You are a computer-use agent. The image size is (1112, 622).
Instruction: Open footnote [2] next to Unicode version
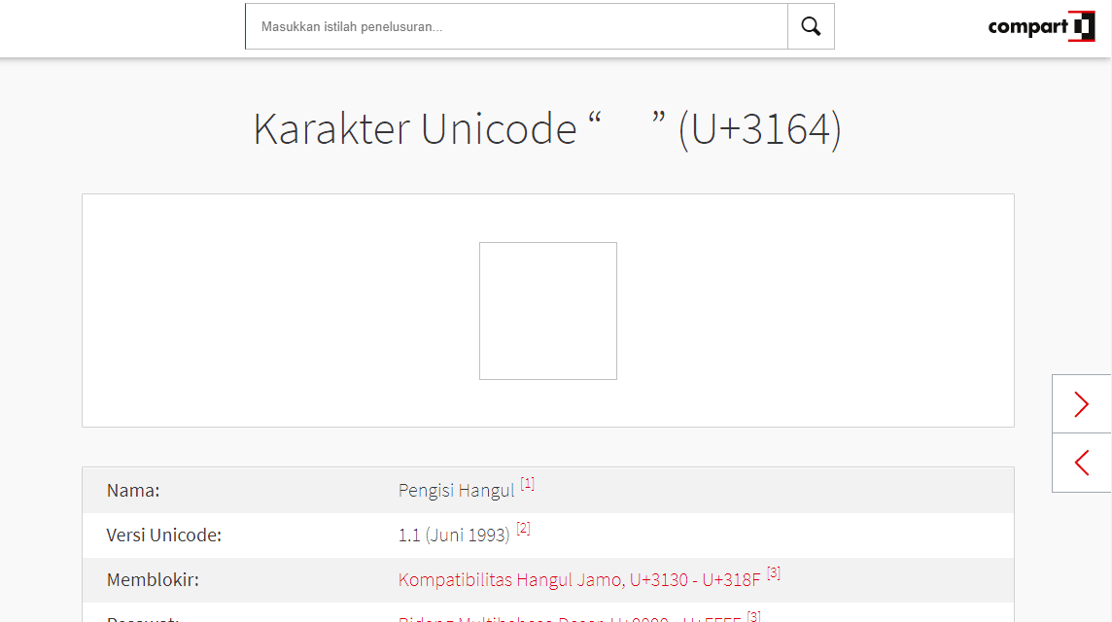[x=523, y=529]
